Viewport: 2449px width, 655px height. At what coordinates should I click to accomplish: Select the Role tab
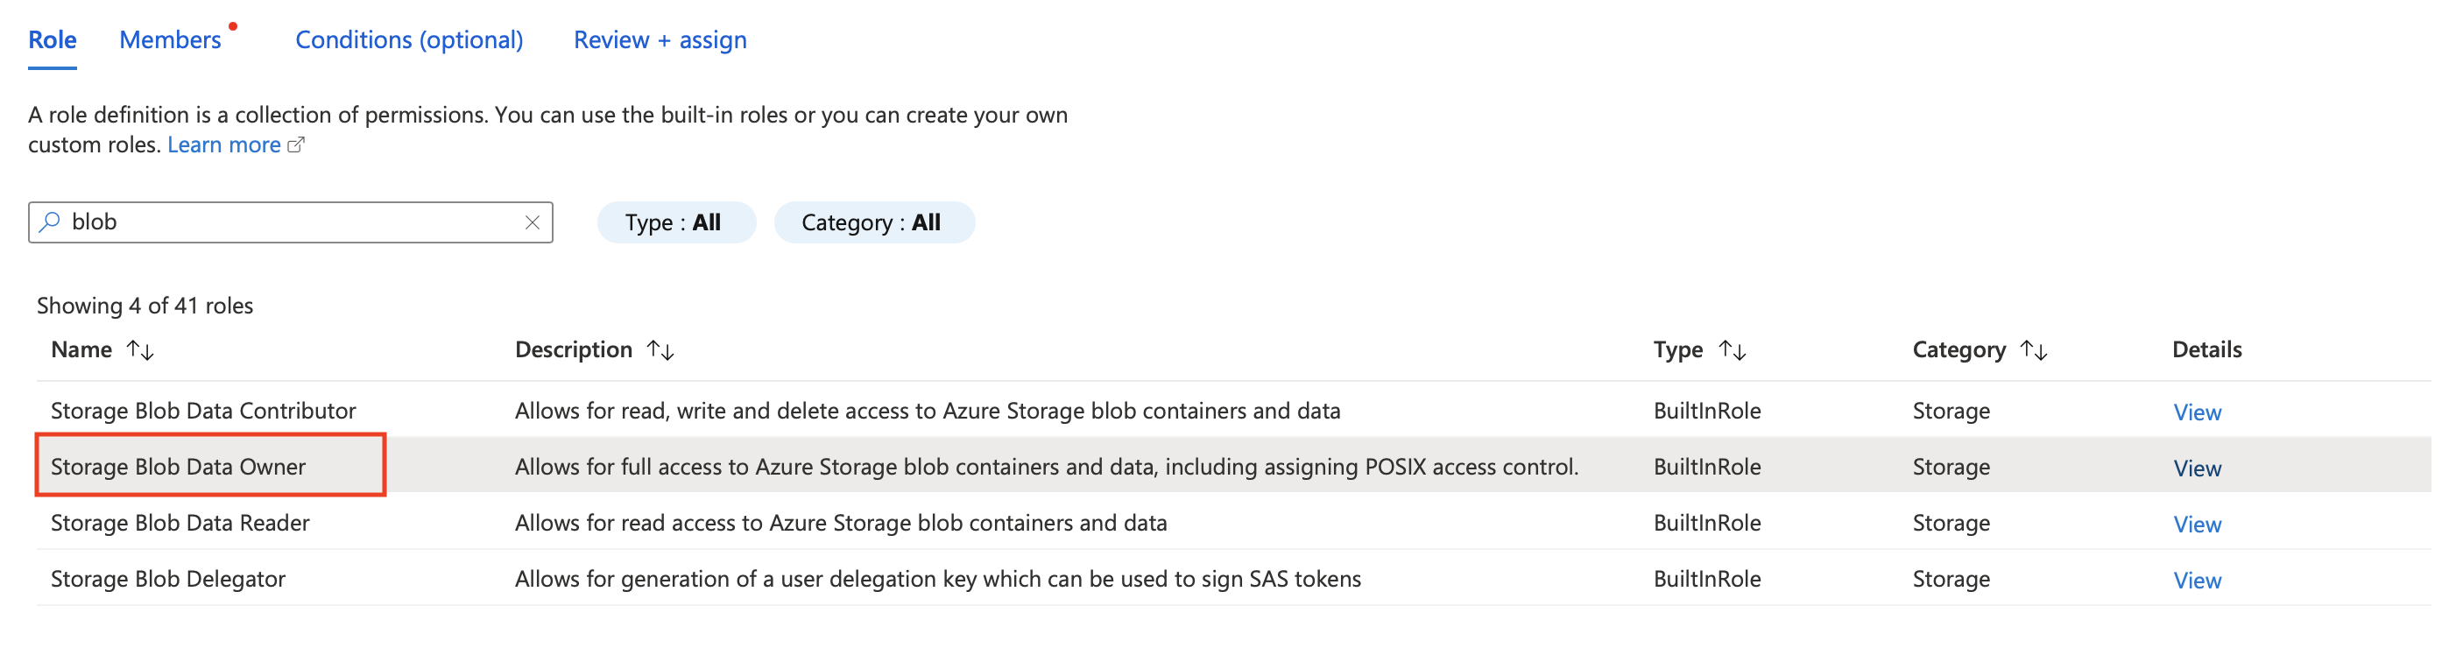53,40
